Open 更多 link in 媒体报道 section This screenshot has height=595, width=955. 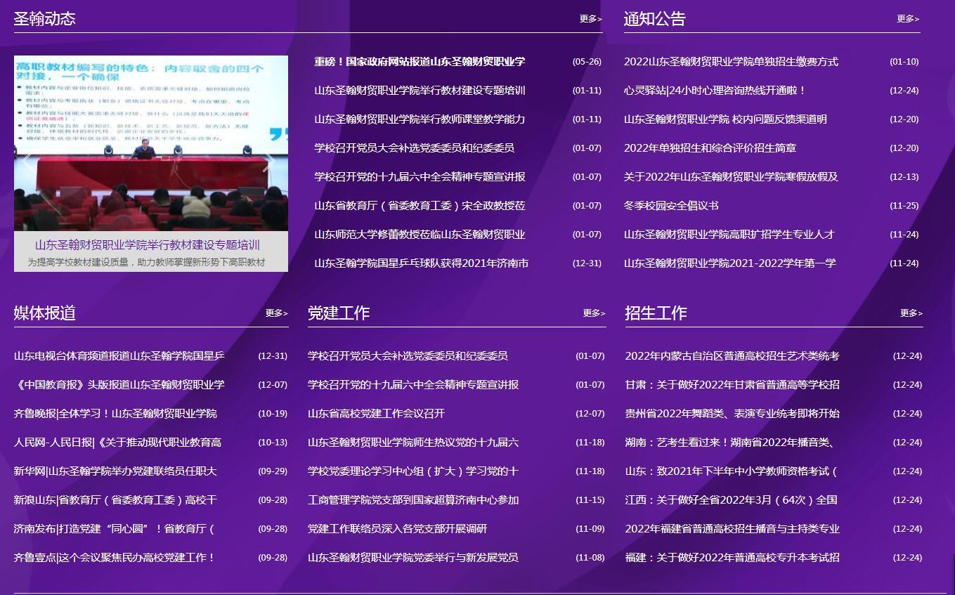(x=276, y=313)
